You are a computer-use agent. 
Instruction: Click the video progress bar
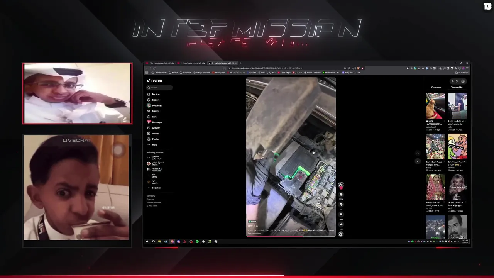point(291,236)
